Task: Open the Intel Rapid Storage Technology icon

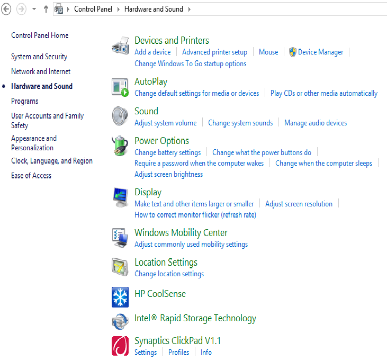Action: (120, 322)
